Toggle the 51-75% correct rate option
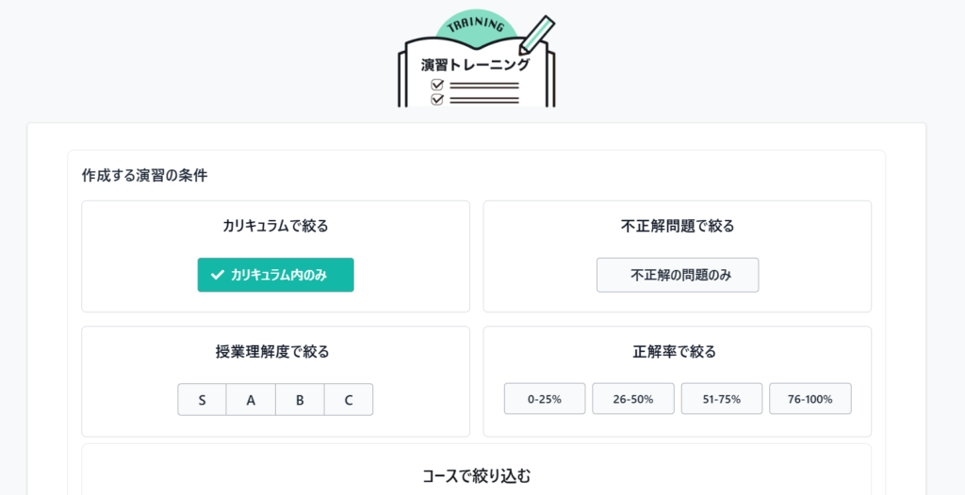Image resolution: width=965 pixels, height=495 pixels. (722, 399)
